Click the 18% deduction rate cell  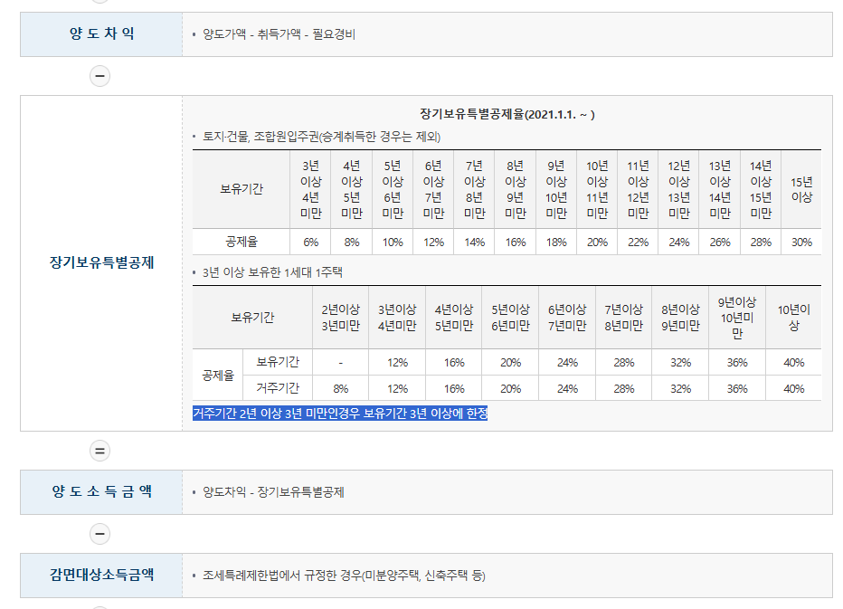coord(556,243)
